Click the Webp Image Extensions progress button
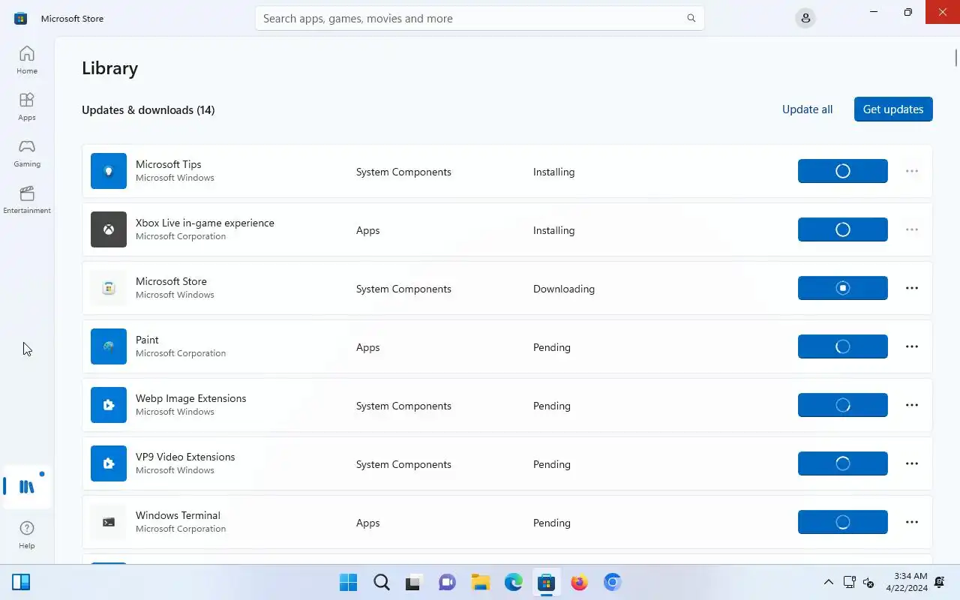Viewport: 960px width, 600px height. [843, 405]
